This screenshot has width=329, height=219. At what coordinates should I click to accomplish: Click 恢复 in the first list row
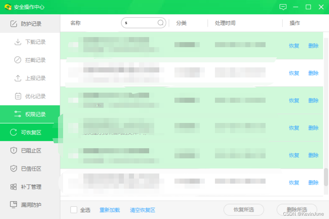pos(294,46)
